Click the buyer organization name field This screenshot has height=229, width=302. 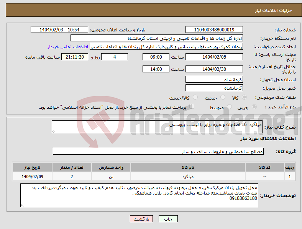coord(157,38)
